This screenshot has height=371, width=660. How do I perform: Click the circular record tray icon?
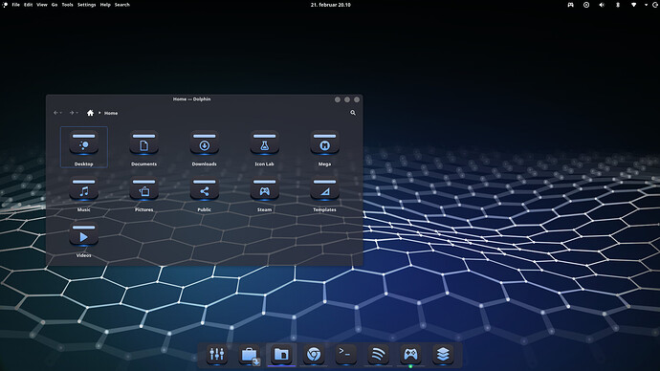click(x=586, y=5)
